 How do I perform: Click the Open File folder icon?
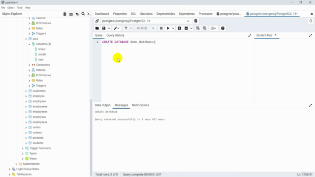[x=97, y=29]
